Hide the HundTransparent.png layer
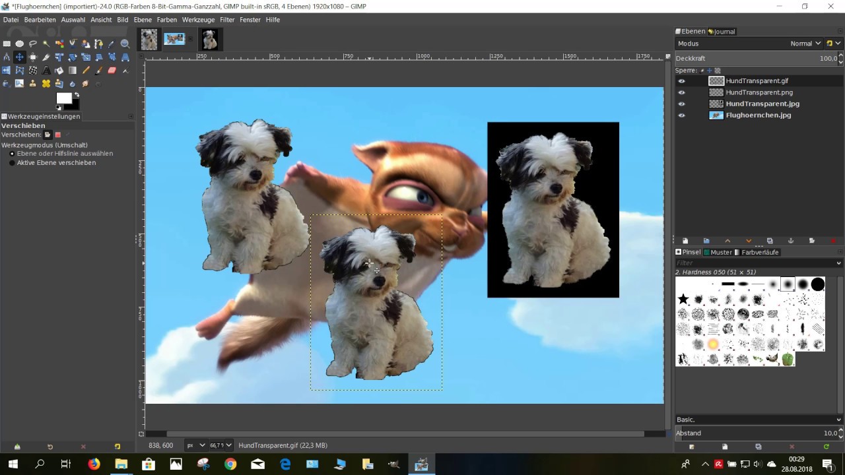The image size is (845, 475). click(682, 92)
